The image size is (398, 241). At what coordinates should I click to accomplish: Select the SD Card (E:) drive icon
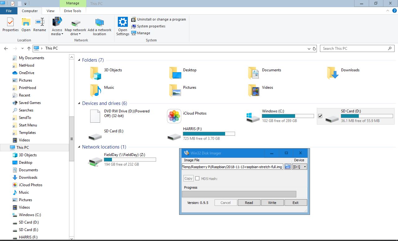tap(95, 136)
